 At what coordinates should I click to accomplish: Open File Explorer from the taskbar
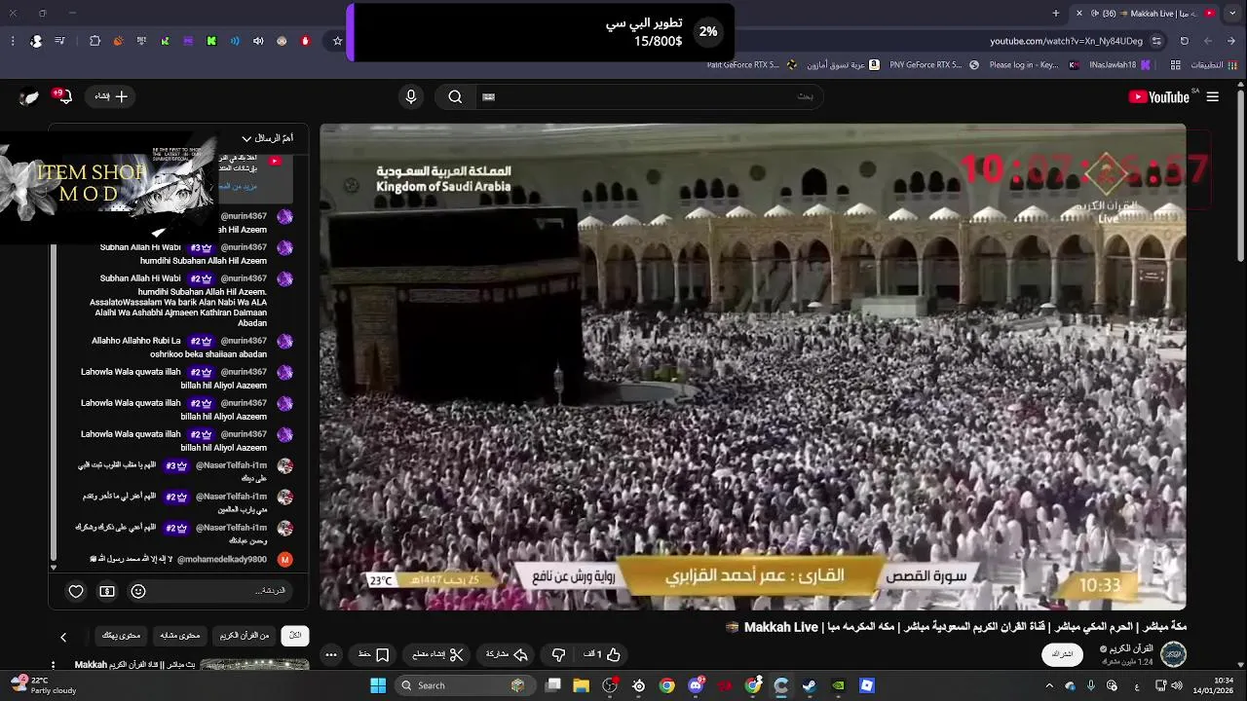click(x=582, y=685)
